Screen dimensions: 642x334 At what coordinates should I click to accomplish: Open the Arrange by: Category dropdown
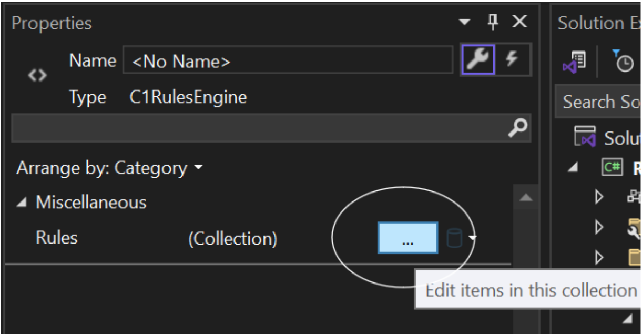click(x=109, y=168)
